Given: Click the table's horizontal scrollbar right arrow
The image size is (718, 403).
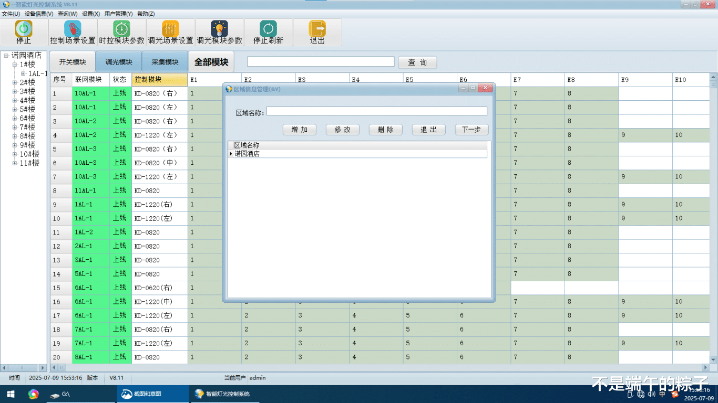Looking at the screenshot, I should pyautogui.click(x=706, y=367).
